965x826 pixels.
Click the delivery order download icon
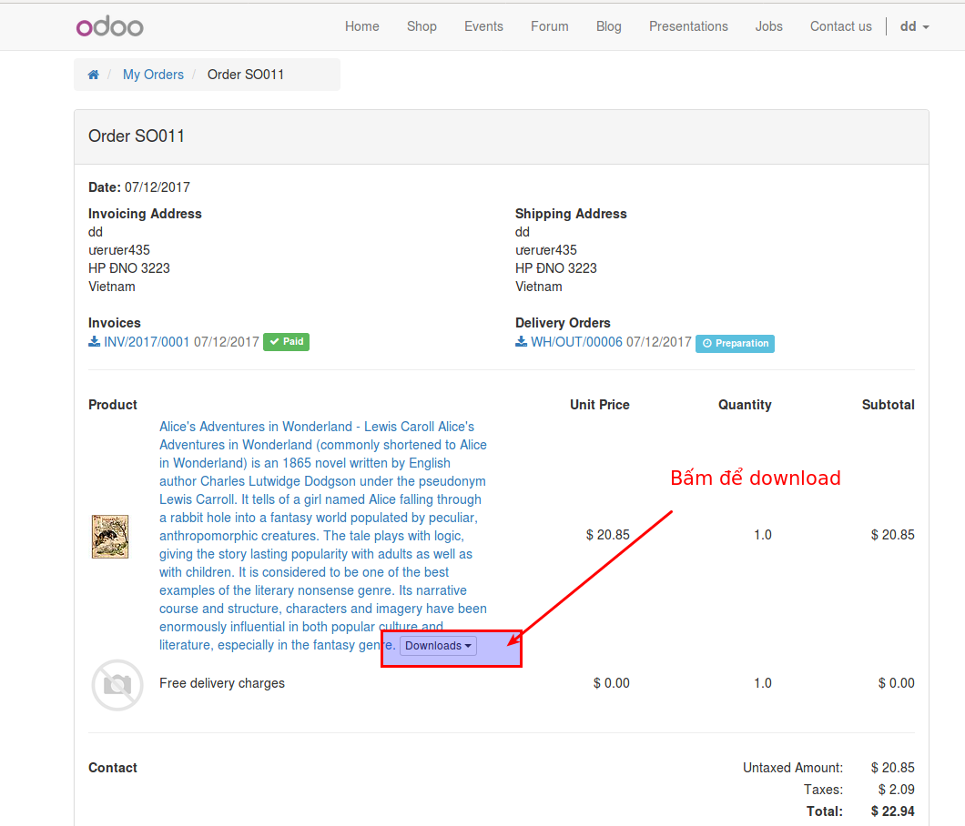click(522, 341)
